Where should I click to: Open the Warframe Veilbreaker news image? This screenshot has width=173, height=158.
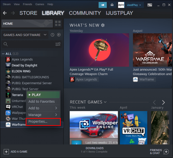coord(152,50)
